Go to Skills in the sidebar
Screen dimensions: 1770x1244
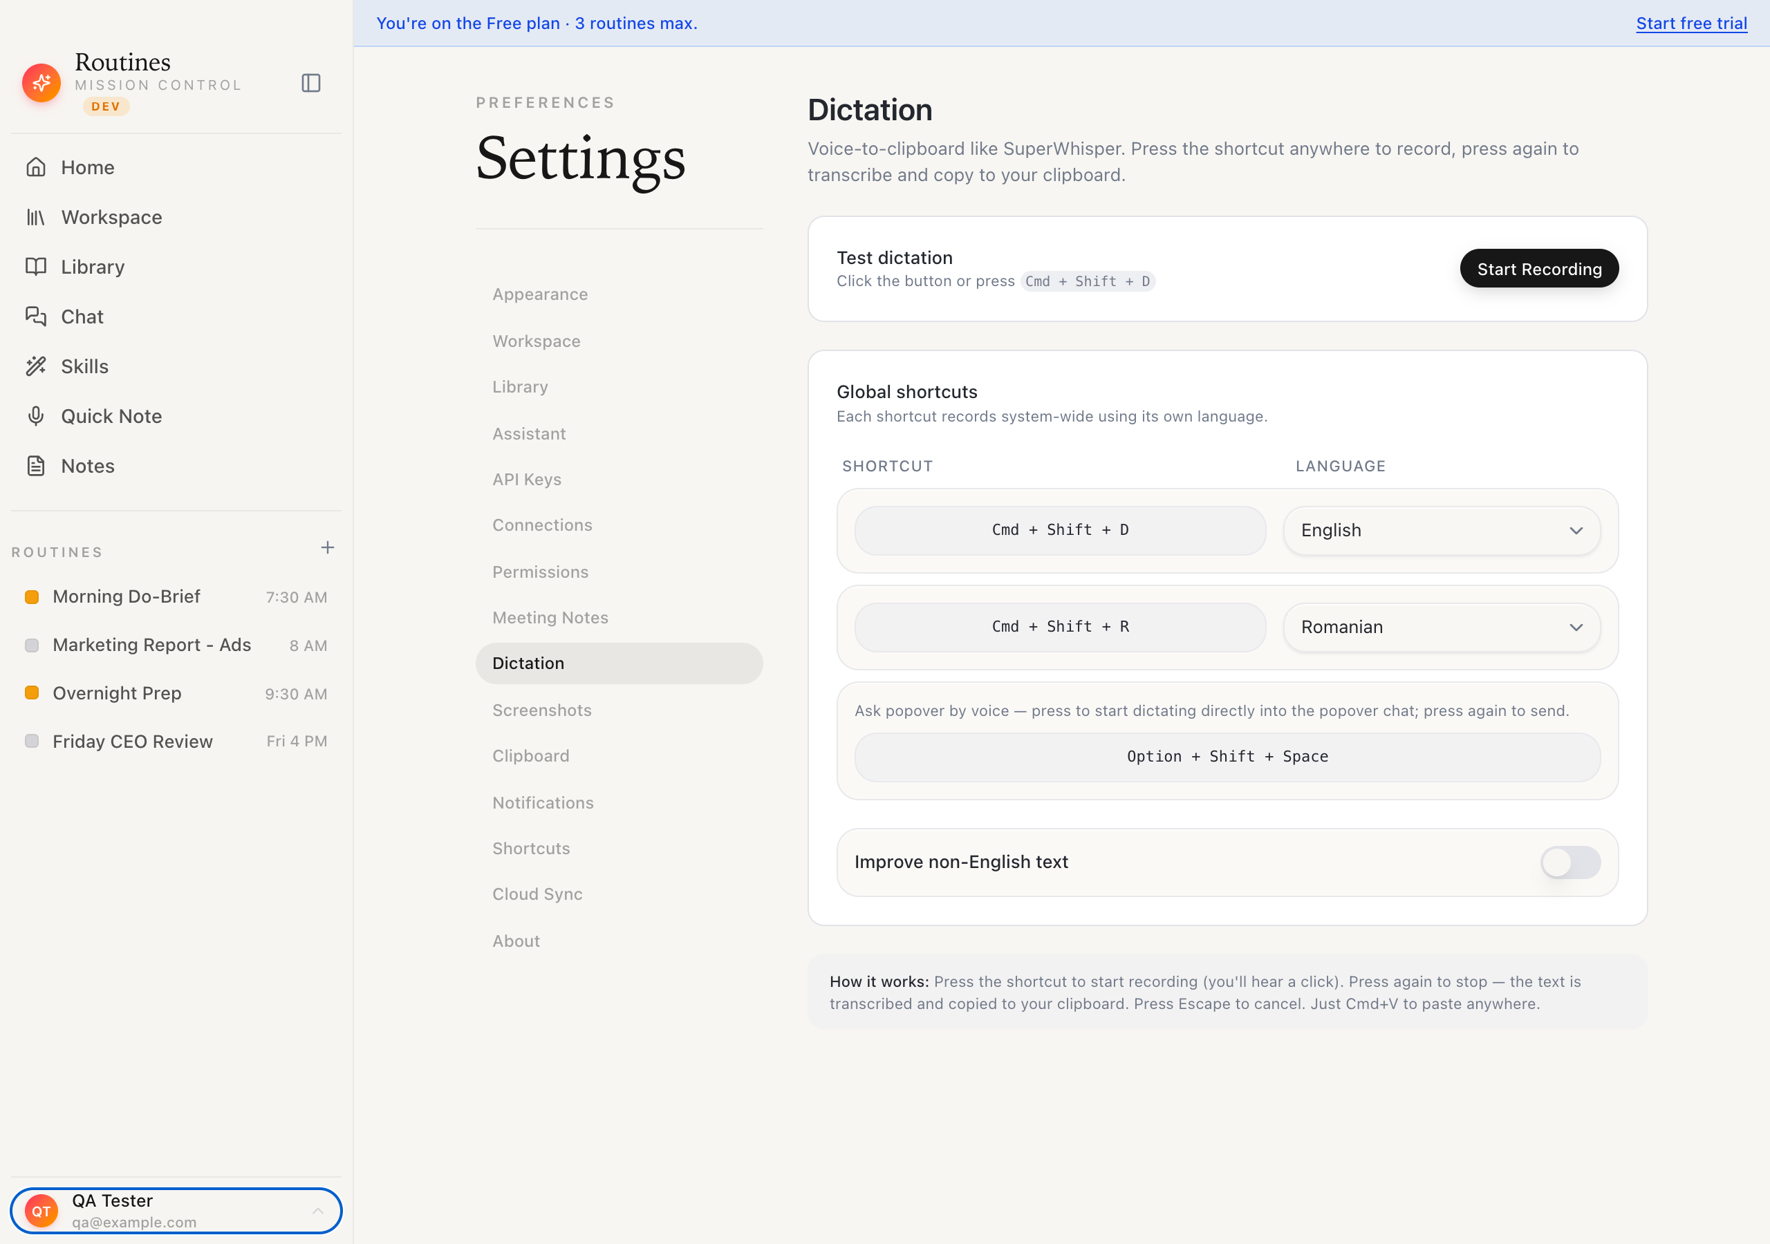tap(176, 366)
